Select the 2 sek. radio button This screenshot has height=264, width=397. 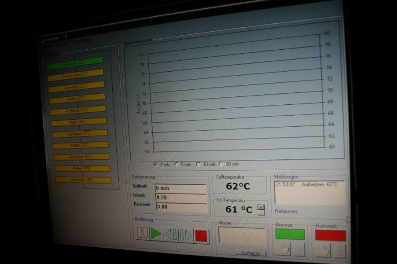click(x=156, y=165)
